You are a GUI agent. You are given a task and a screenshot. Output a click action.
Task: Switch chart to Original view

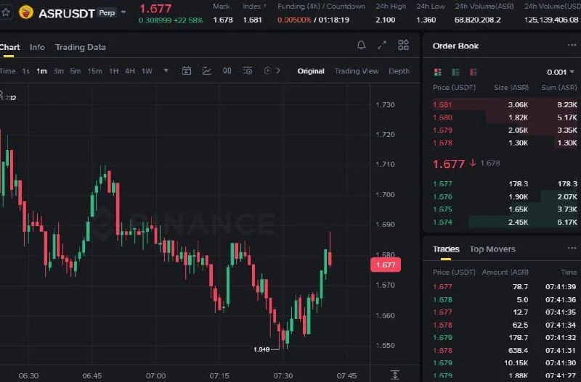pyautogui.click(x=311, y=71)
